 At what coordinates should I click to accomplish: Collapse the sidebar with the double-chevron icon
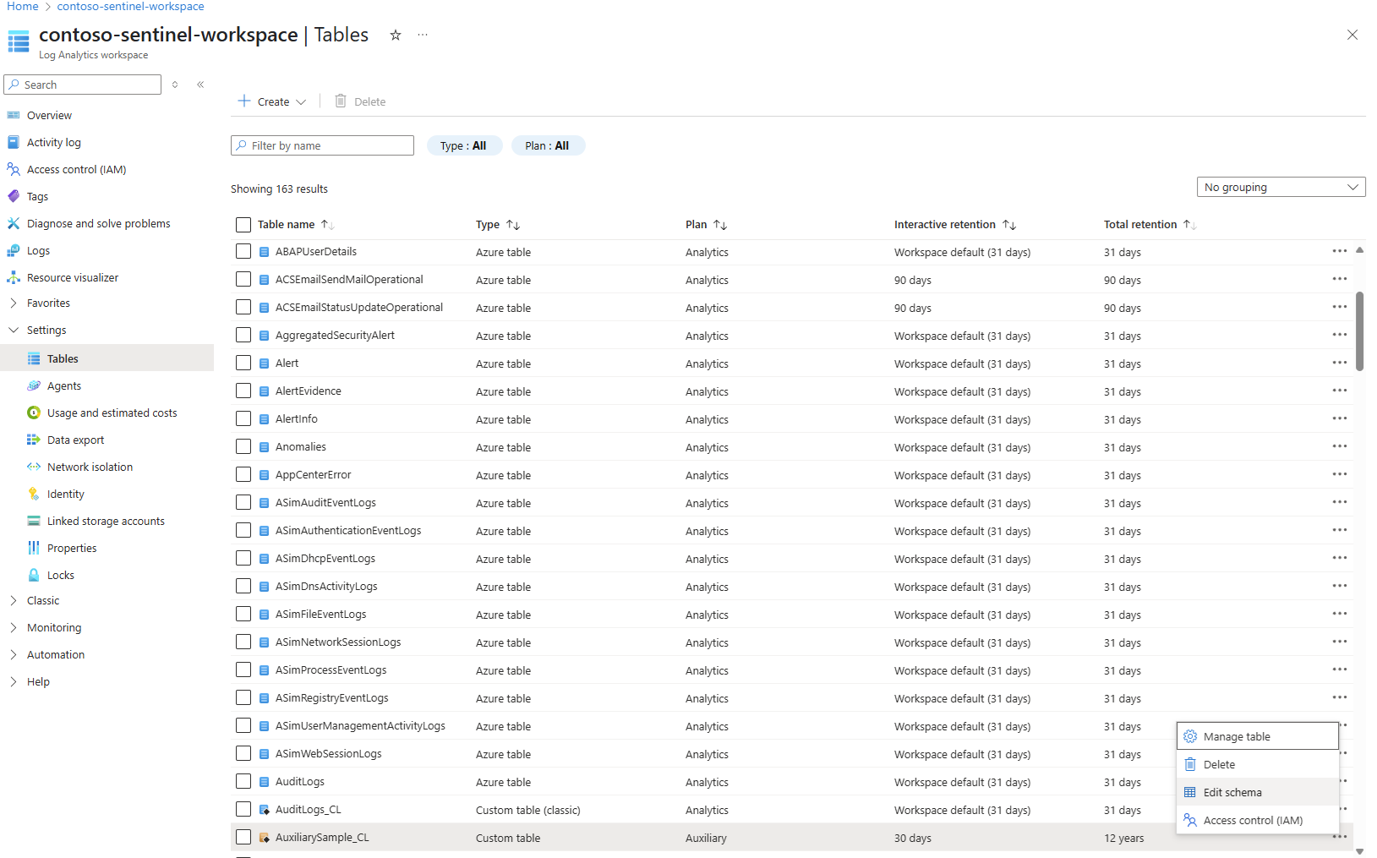200,85
